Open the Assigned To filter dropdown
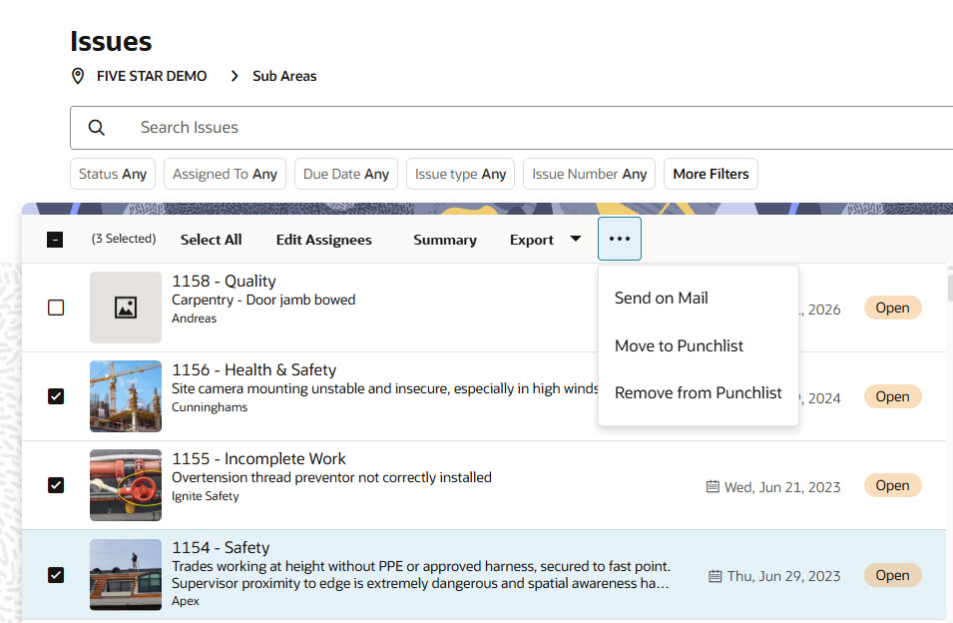 tap(225, 174)
